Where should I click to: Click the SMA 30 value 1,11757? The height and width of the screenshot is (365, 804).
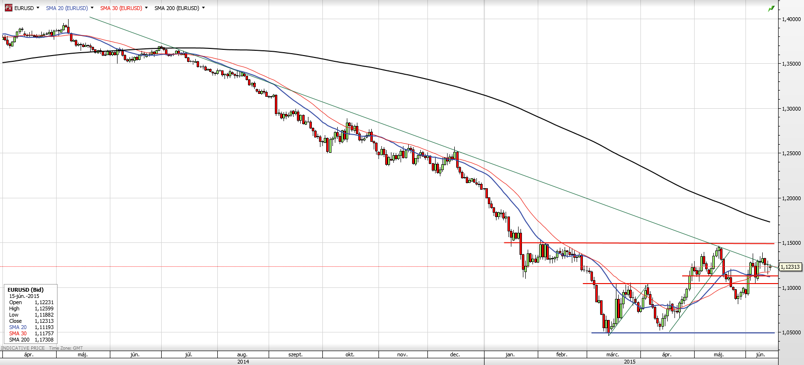tap(44, 333)
